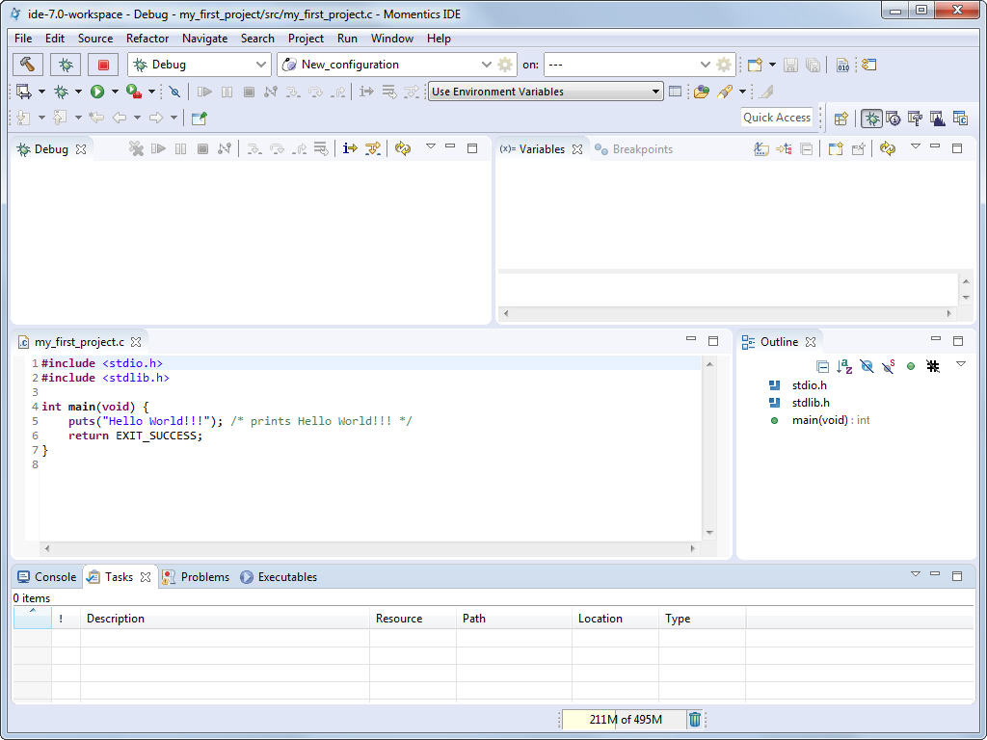The width and height of the screenshot is (987, 740).
Task: Open the C/C++ perspective icon top right
Action: point(960,119)
